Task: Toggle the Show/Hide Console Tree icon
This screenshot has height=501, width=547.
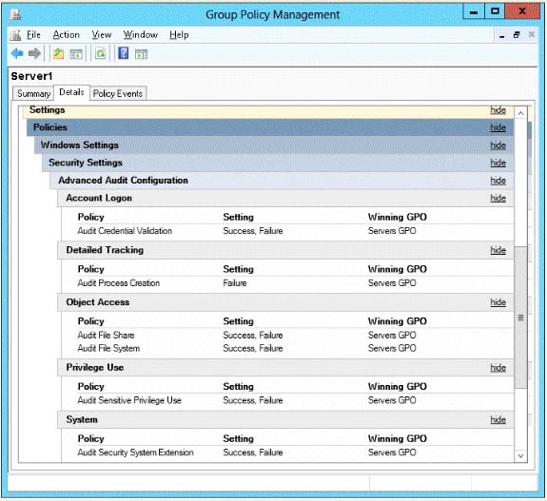Action: coord(76,54)
